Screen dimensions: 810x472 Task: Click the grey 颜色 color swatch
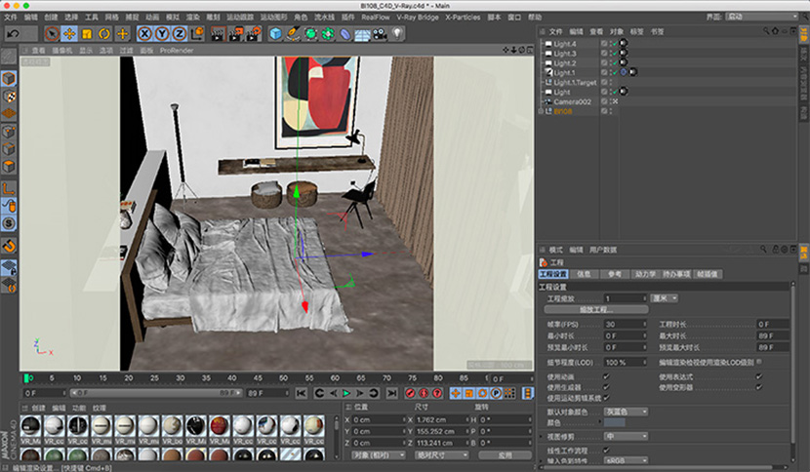coord(615,422)
